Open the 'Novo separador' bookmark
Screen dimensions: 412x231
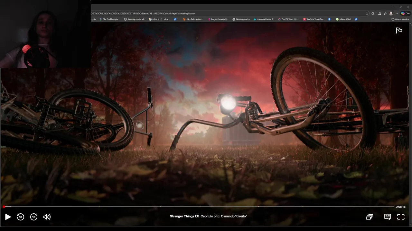[x=241, y=19]
